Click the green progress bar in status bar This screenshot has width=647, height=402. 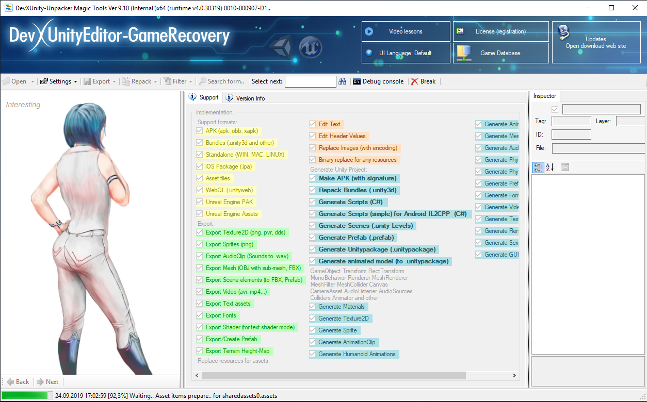[x=24, y=396]
